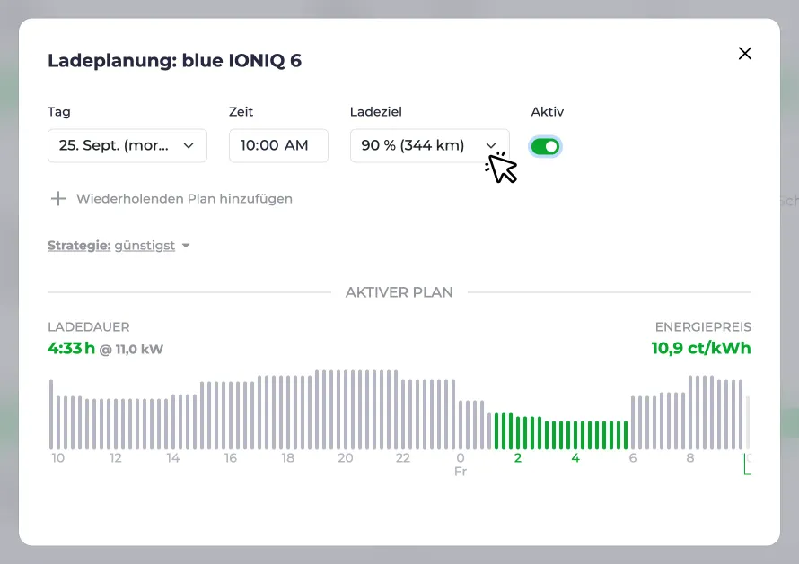Click the Aktiv label

[548, 111]
